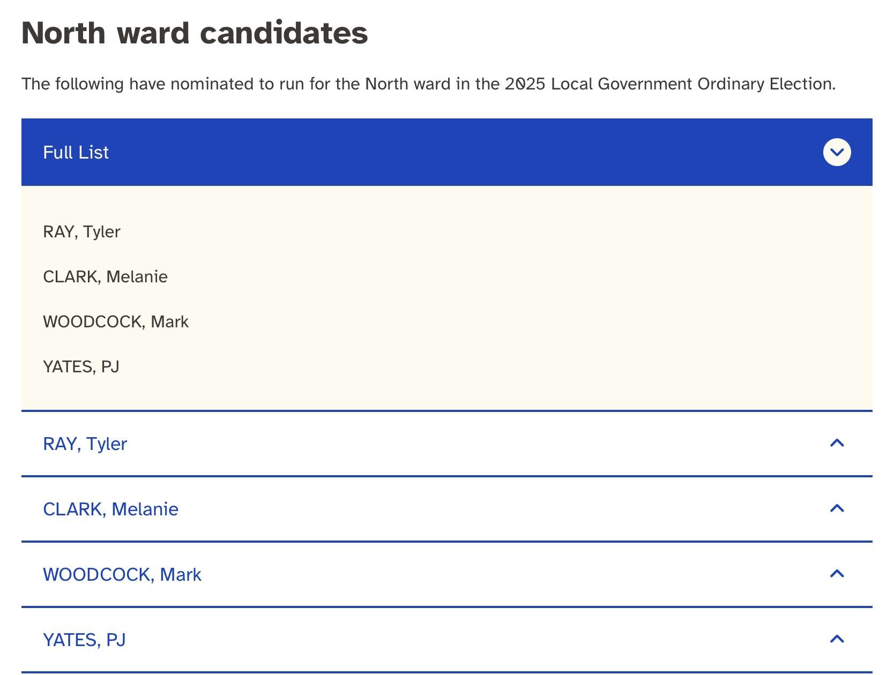Select CLARK, Melanie in the full list
894x675 pixels.
point(105,277)
